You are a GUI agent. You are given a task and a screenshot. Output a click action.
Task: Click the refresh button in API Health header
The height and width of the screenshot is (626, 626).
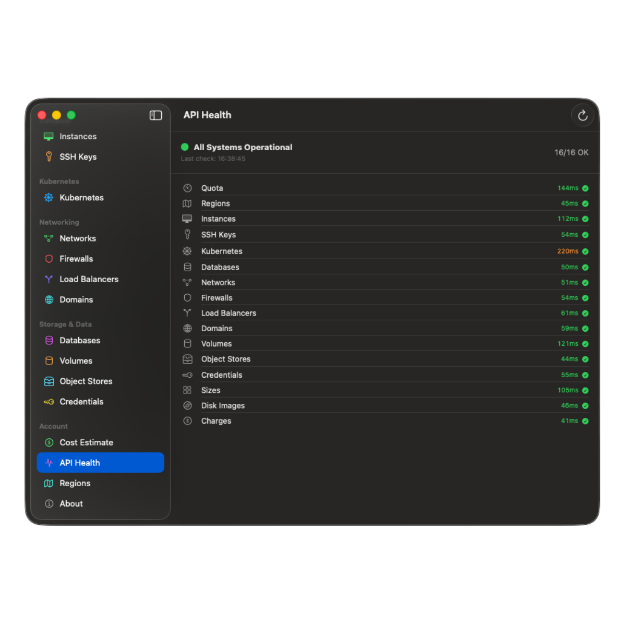click(583, 115)
